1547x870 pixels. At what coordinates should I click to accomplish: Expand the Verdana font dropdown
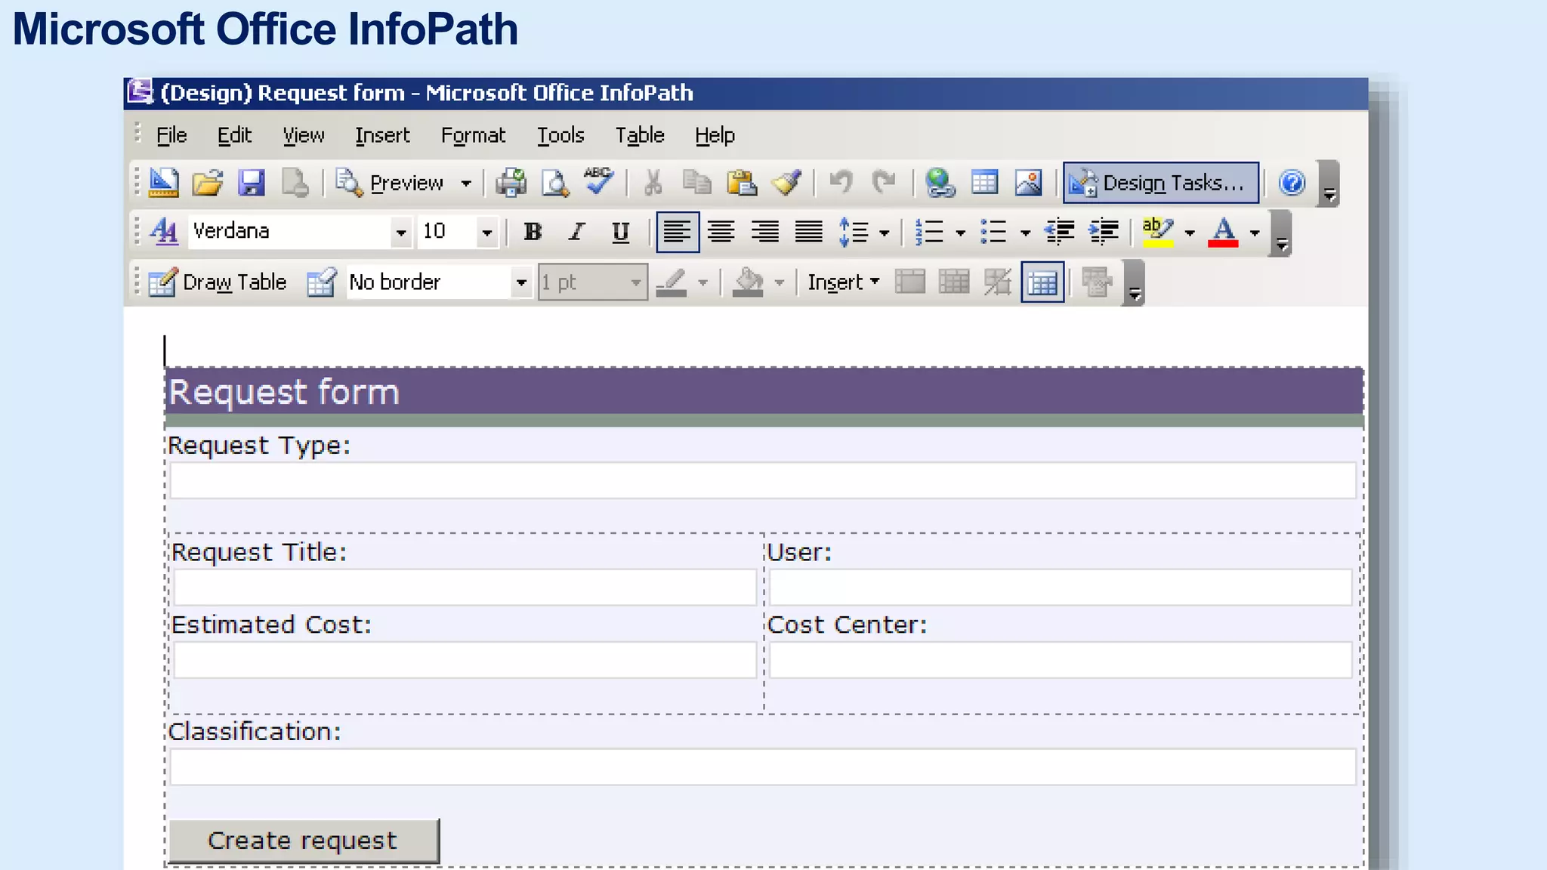(x=401, y=232)
